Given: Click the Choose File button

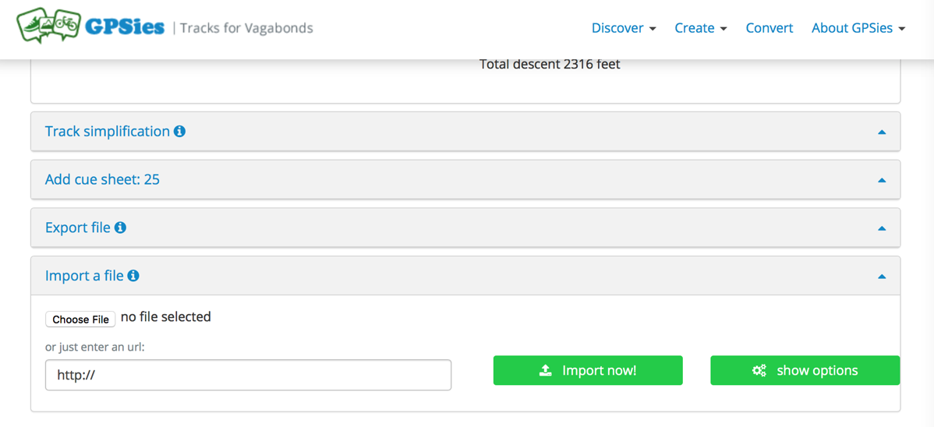Looking at the screenshot, I should coord(80,319).
